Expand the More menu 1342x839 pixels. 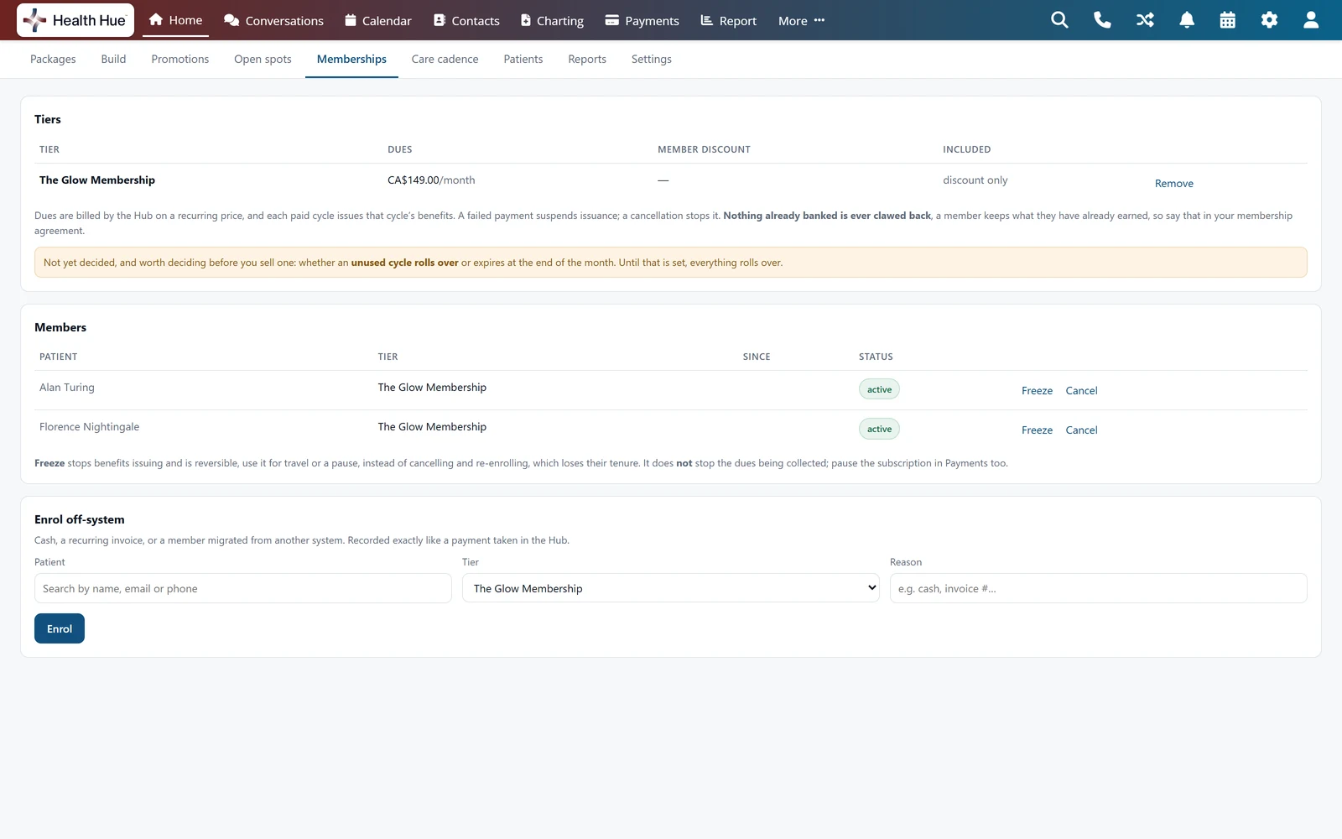point(801,20)
